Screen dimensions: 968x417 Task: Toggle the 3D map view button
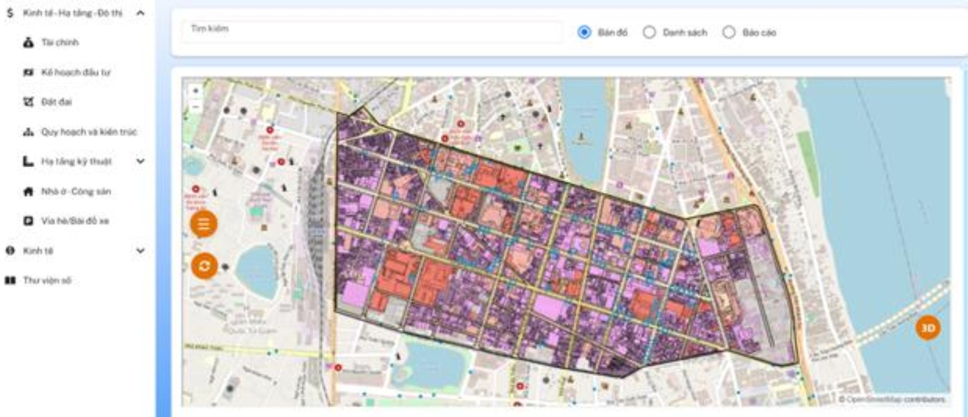pos(928,328)
